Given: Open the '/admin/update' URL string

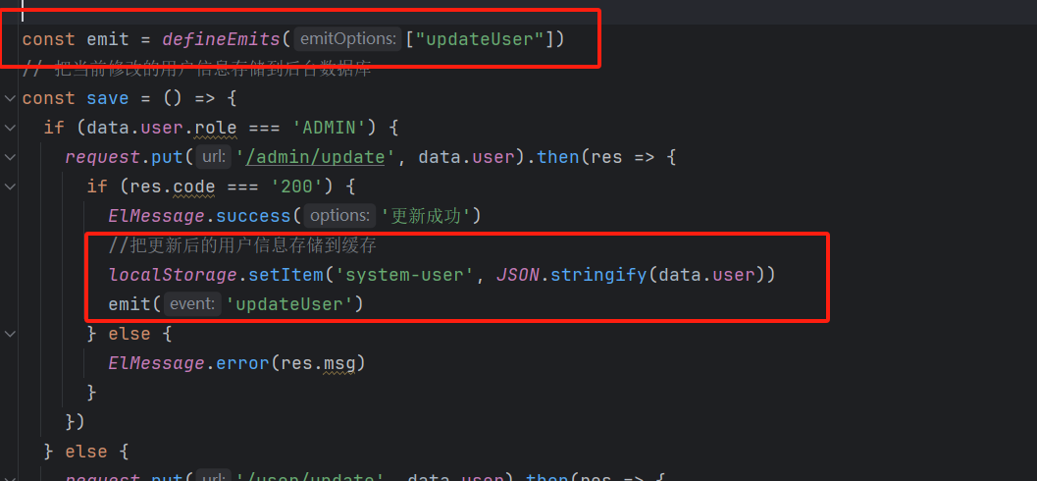Looking at the screenshot, I should [315, 157].
